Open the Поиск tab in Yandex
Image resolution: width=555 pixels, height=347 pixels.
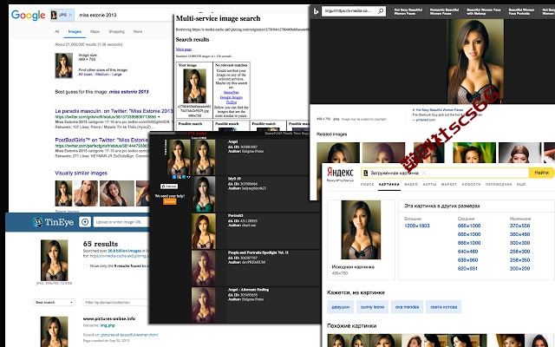point(367,185)
